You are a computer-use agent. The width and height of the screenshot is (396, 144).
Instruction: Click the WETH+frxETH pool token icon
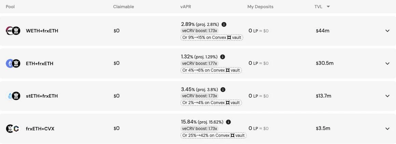13,31
